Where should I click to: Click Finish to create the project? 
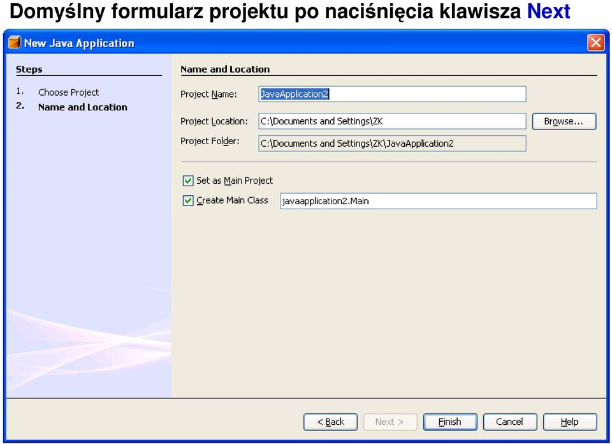click(450, 422)
